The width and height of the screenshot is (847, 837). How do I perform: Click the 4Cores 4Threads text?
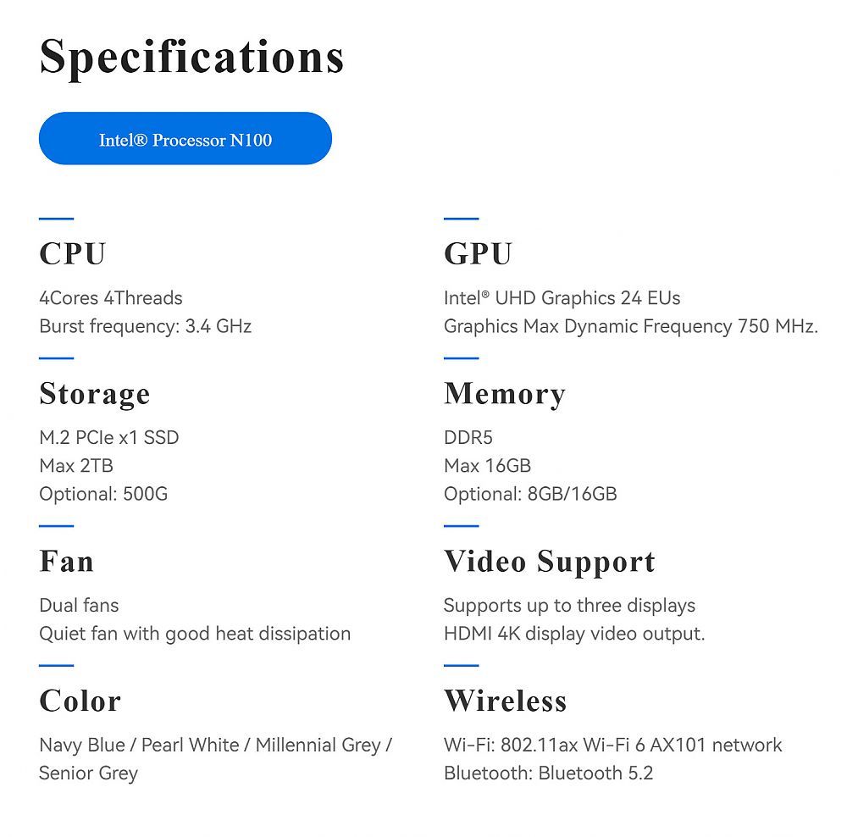pyautogui.click(x=111, y=297)
